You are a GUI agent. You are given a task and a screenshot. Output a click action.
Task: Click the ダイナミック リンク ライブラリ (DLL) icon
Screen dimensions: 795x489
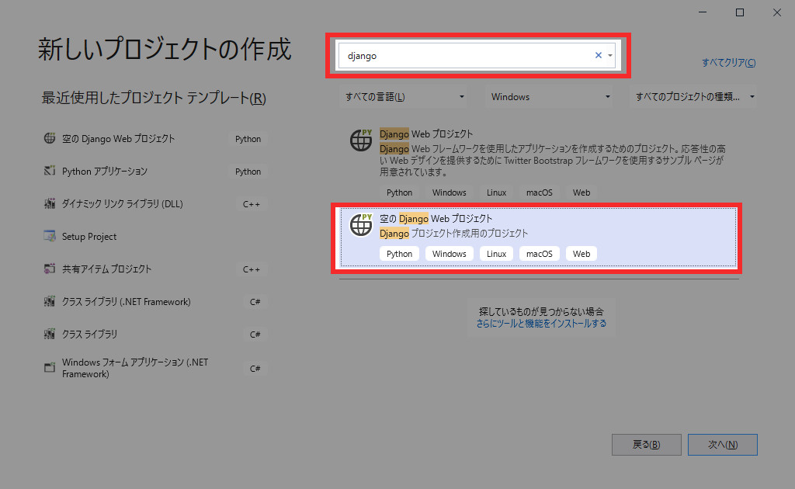click(x=50, y=204)
